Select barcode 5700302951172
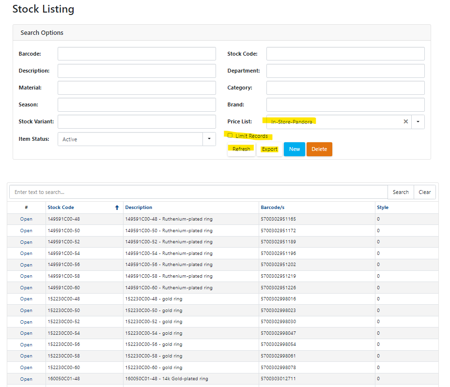Image resolution: width=450 pixels, height=387 pixels. click(278, 230)
